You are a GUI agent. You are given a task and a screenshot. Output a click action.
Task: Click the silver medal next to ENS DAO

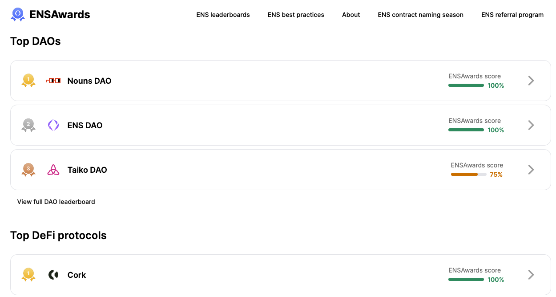click(28, 125)
